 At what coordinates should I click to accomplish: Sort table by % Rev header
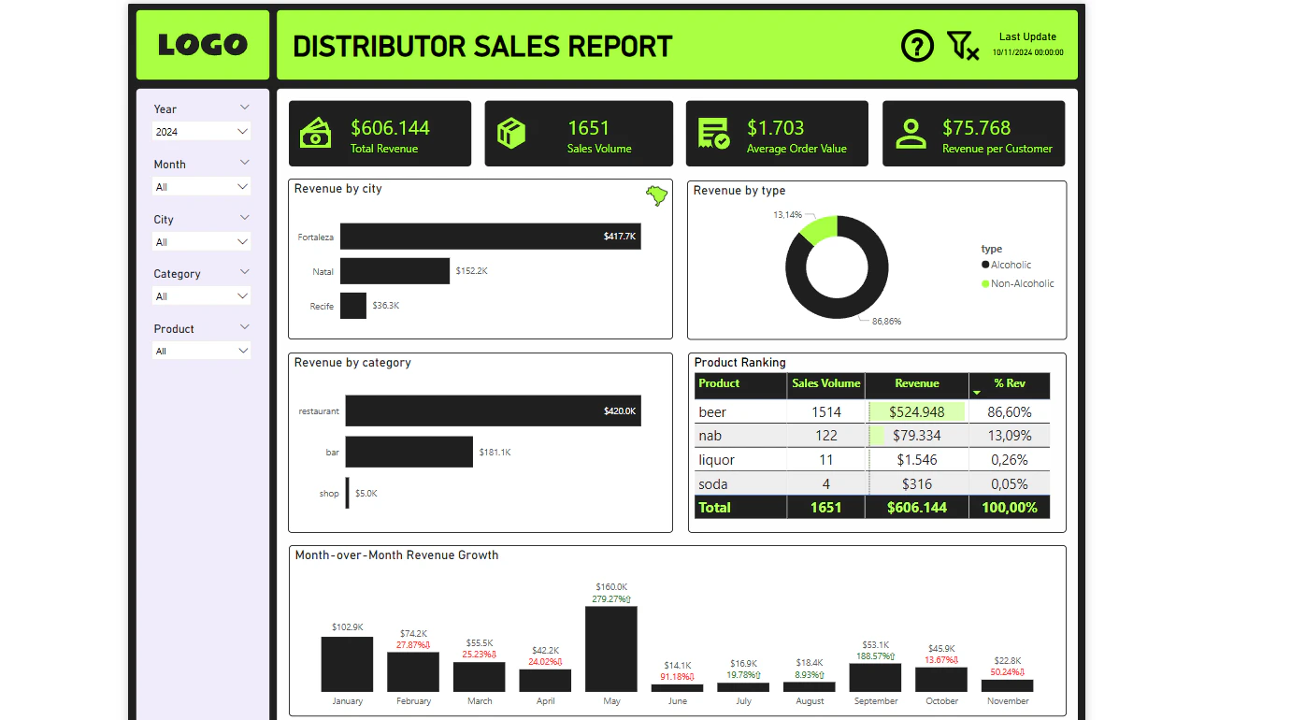pos(1010,385)
